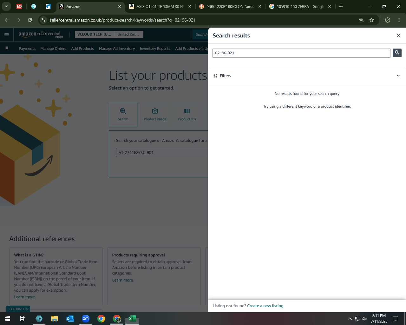Click the FEEDBACK button
The width and height of the screenshot is (406, 325).
click(17, 309)
